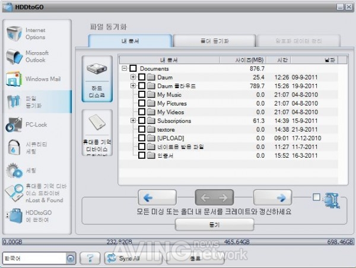Screen dimensions: 356x268
Task: Open the 한국어 language dropdown
Action: (71, 259)
